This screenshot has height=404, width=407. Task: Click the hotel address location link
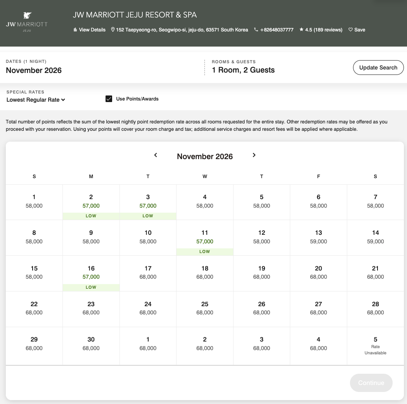click(179, 30)
